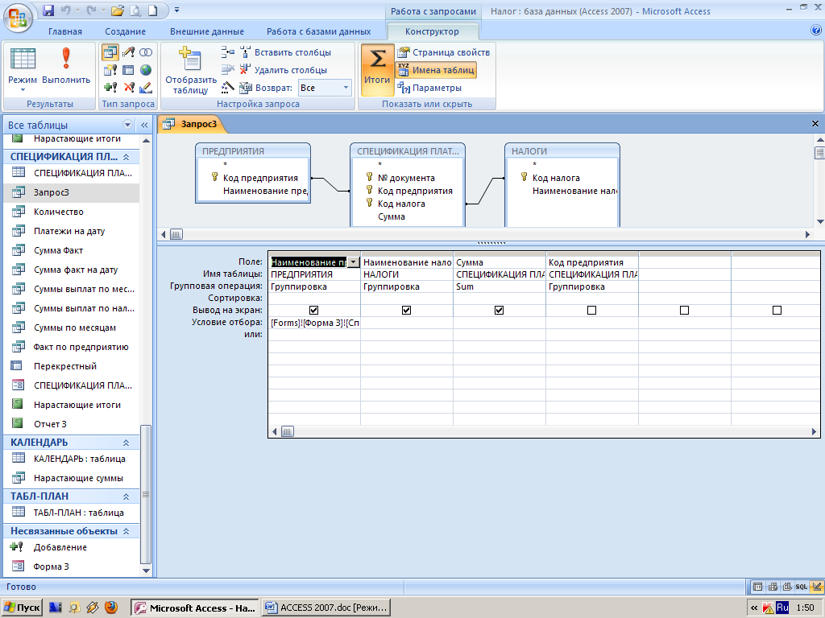Switch to Datasheet view in status bar

pos(757,587)
